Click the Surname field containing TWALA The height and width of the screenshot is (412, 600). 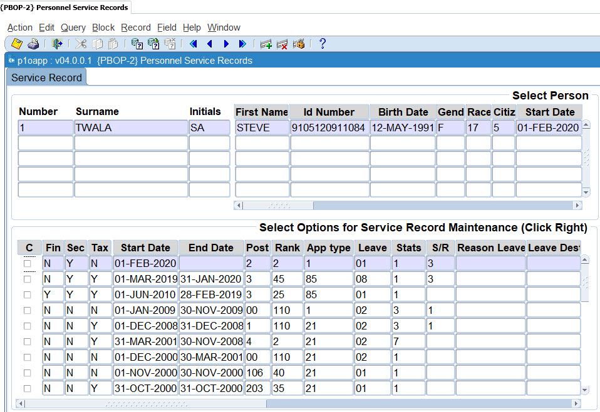point(131,128)
